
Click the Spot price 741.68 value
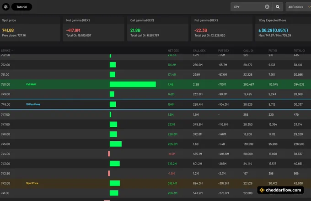coord(8,30)
